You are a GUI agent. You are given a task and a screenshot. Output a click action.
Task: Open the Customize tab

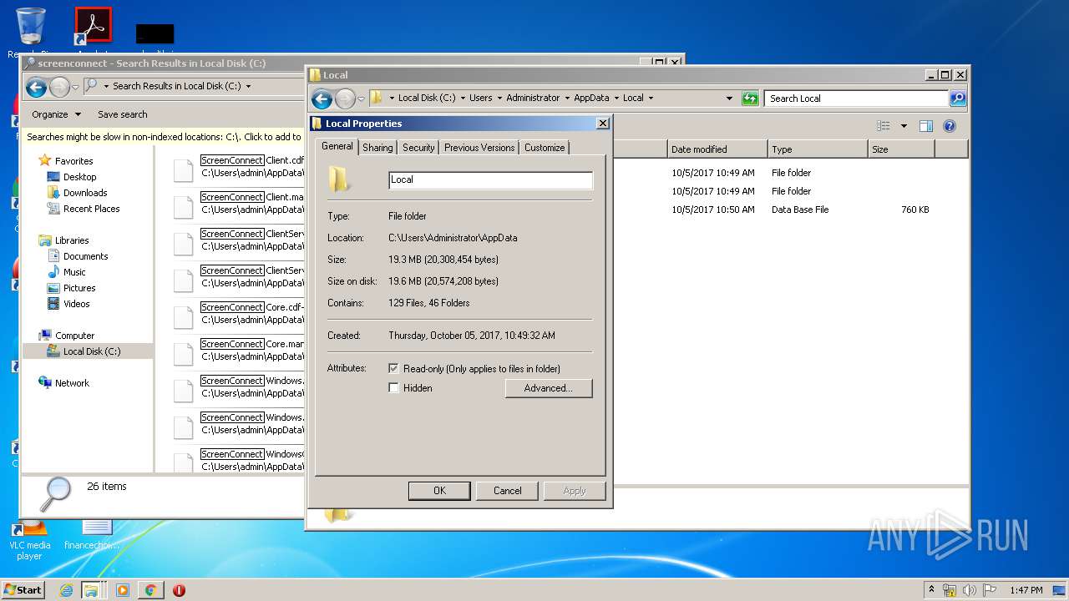[545, 148]
